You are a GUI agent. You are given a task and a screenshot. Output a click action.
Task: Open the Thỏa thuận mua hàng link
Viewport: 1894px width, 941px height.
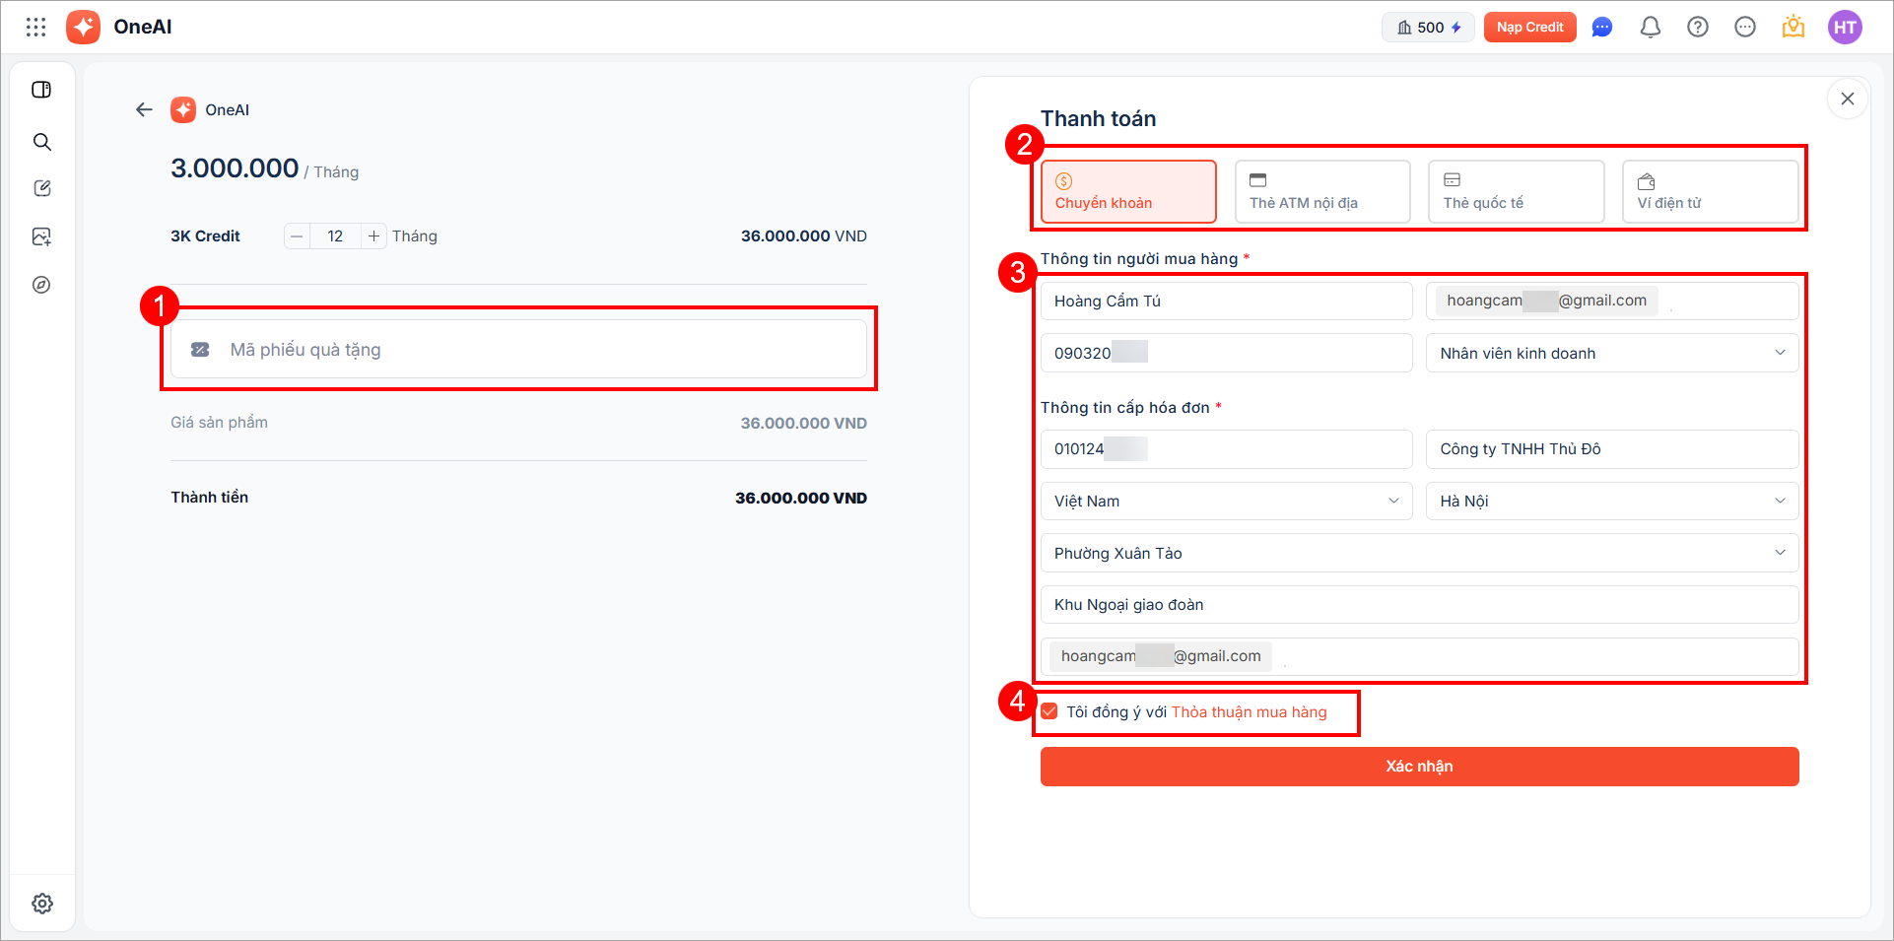pos(1249,711)
